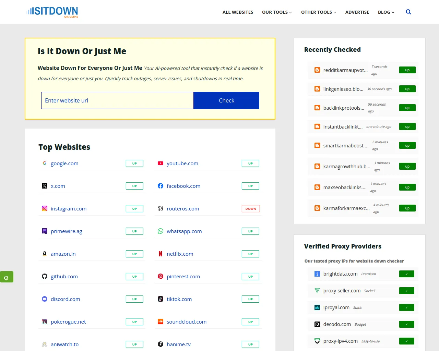This screenshot has width=439, height=351.
Task: Click the search magnifier icon in header
Action: 408,12
